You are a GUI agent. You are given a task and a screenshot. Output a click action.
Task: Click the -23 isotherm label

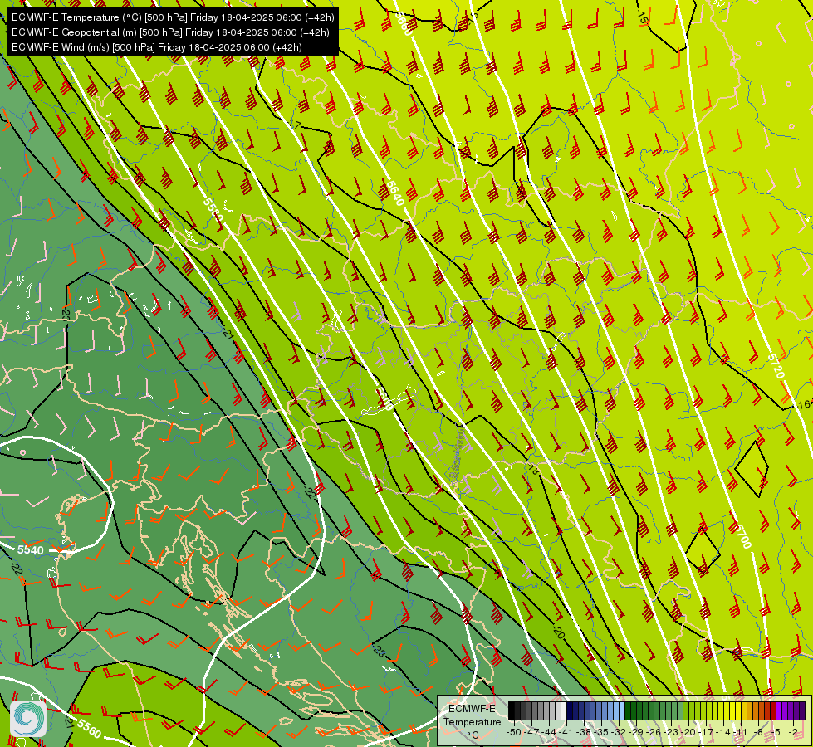[380, 651]
